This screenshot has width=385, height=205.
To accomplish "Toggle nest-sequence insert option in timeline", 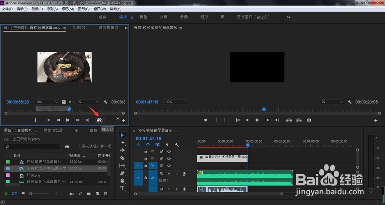I will (x=138, y=145).
